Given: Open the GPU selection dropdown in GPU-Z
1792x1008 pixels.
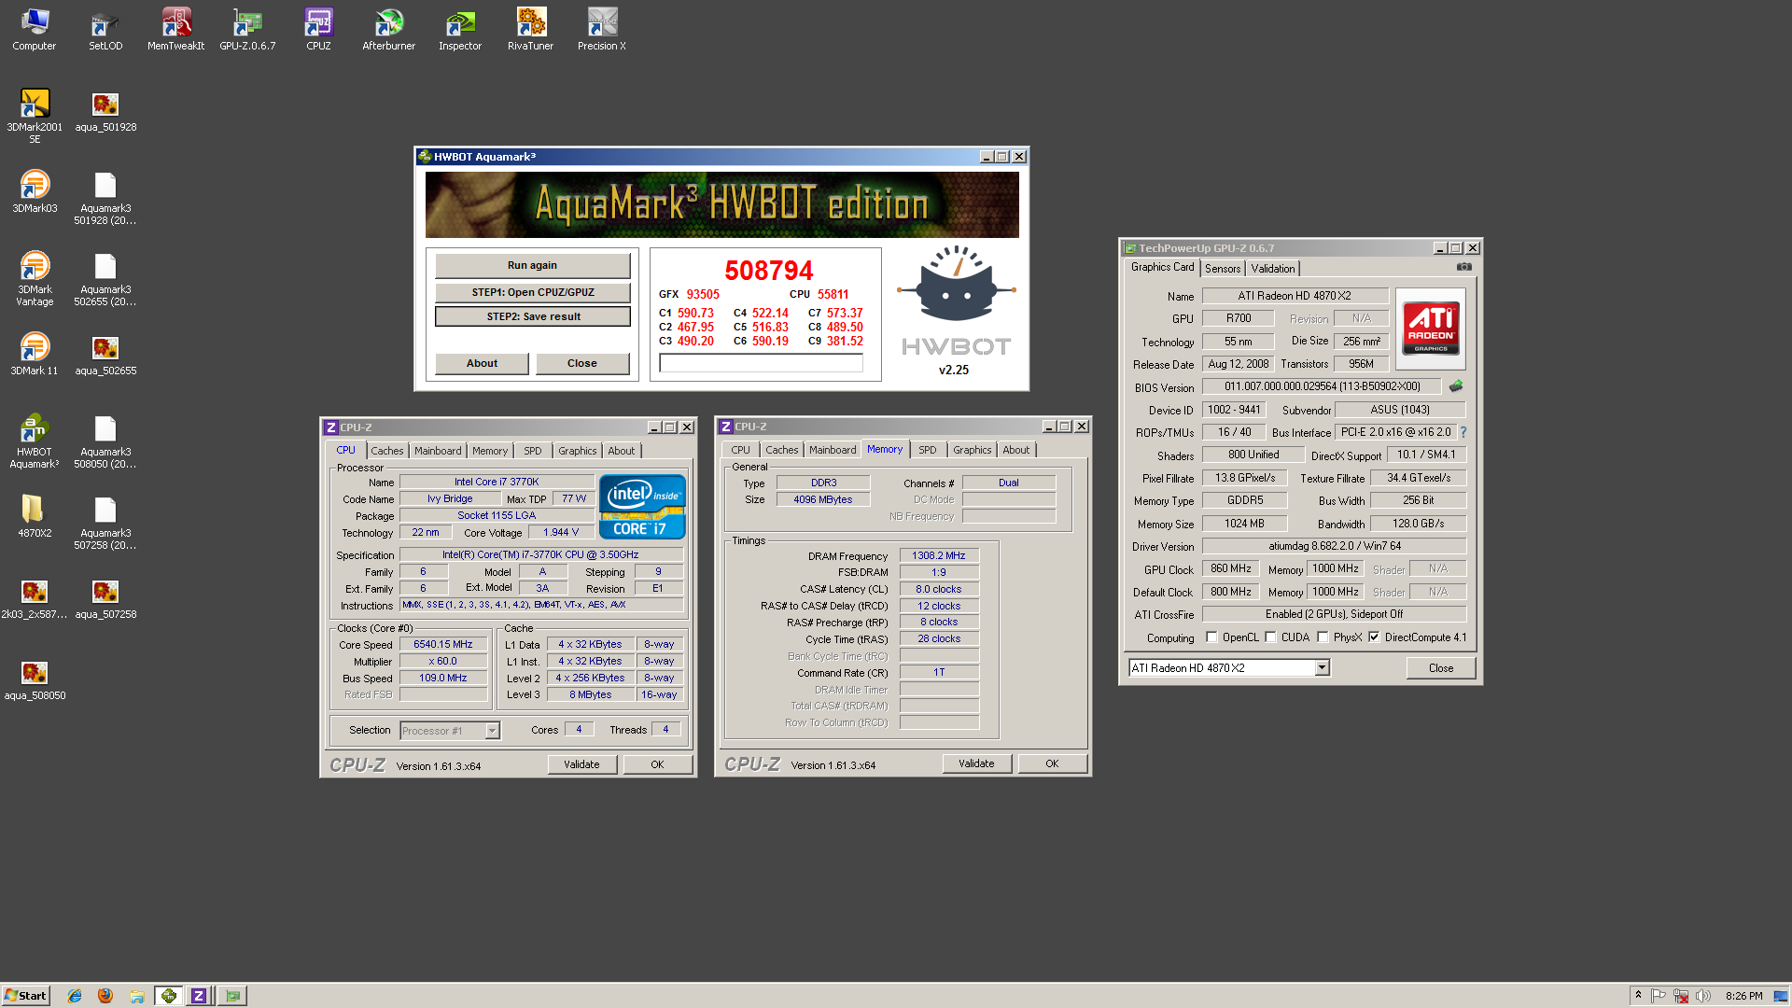Looking at the screenshot, I should pos(1322,667).
